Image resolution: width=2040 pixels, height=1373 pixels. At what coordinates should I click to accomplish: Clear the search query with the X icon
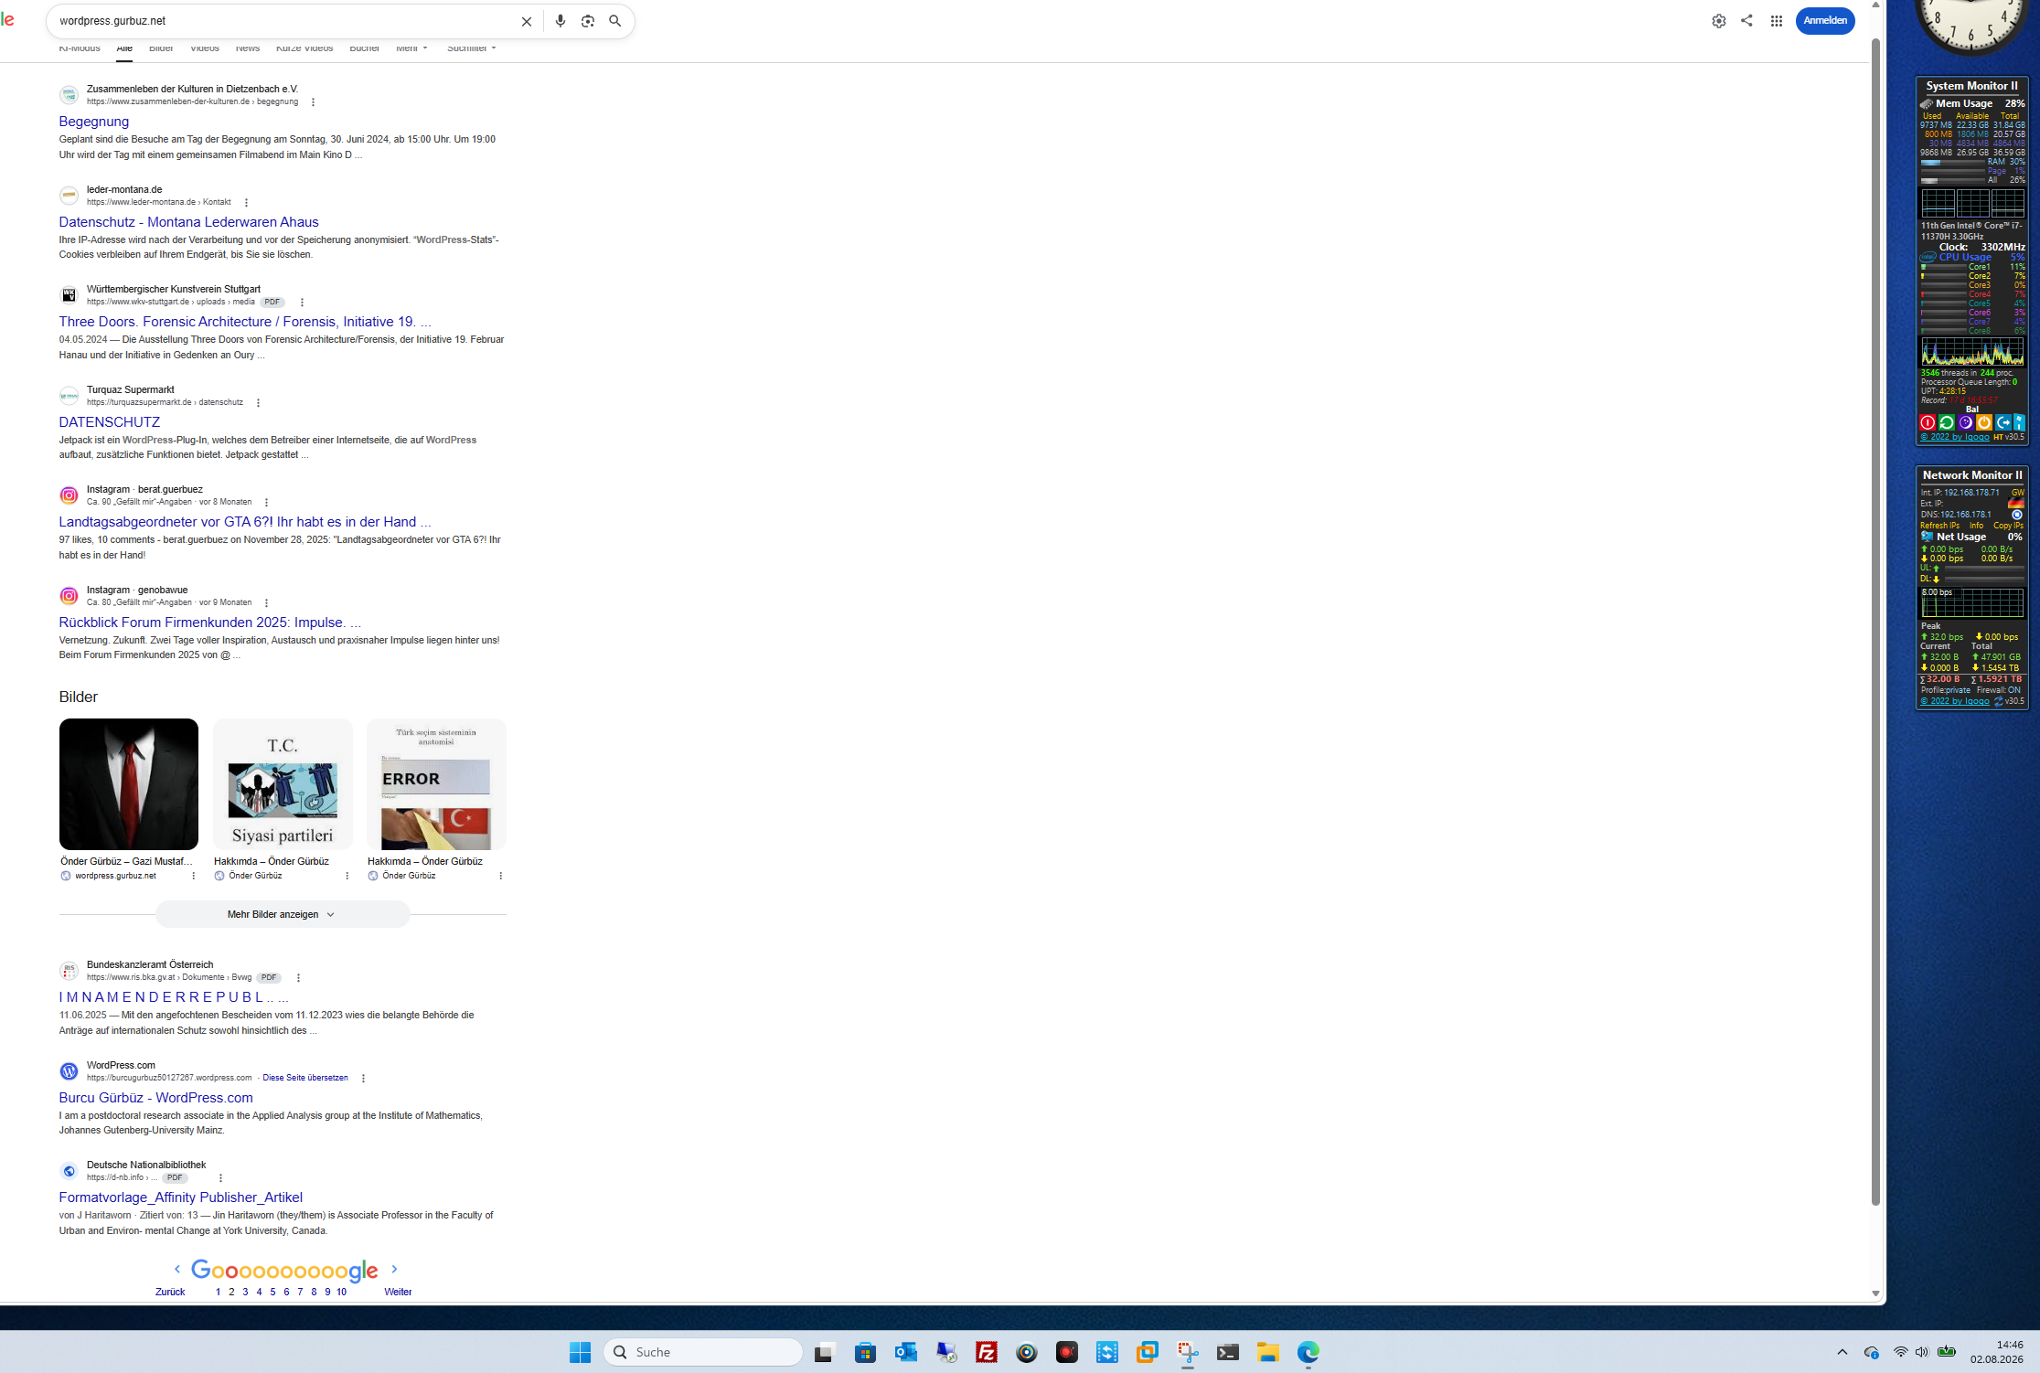527,21
